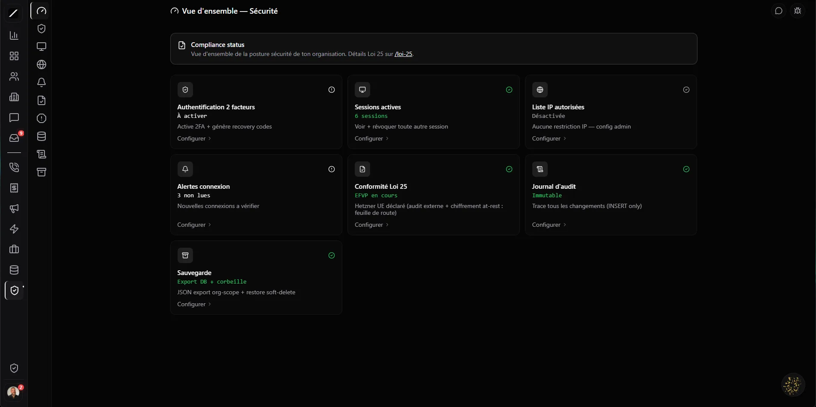Screen dimensions: 816x407
Task: Select the file-check compliance item in submenu
Action: click(42, 100)
